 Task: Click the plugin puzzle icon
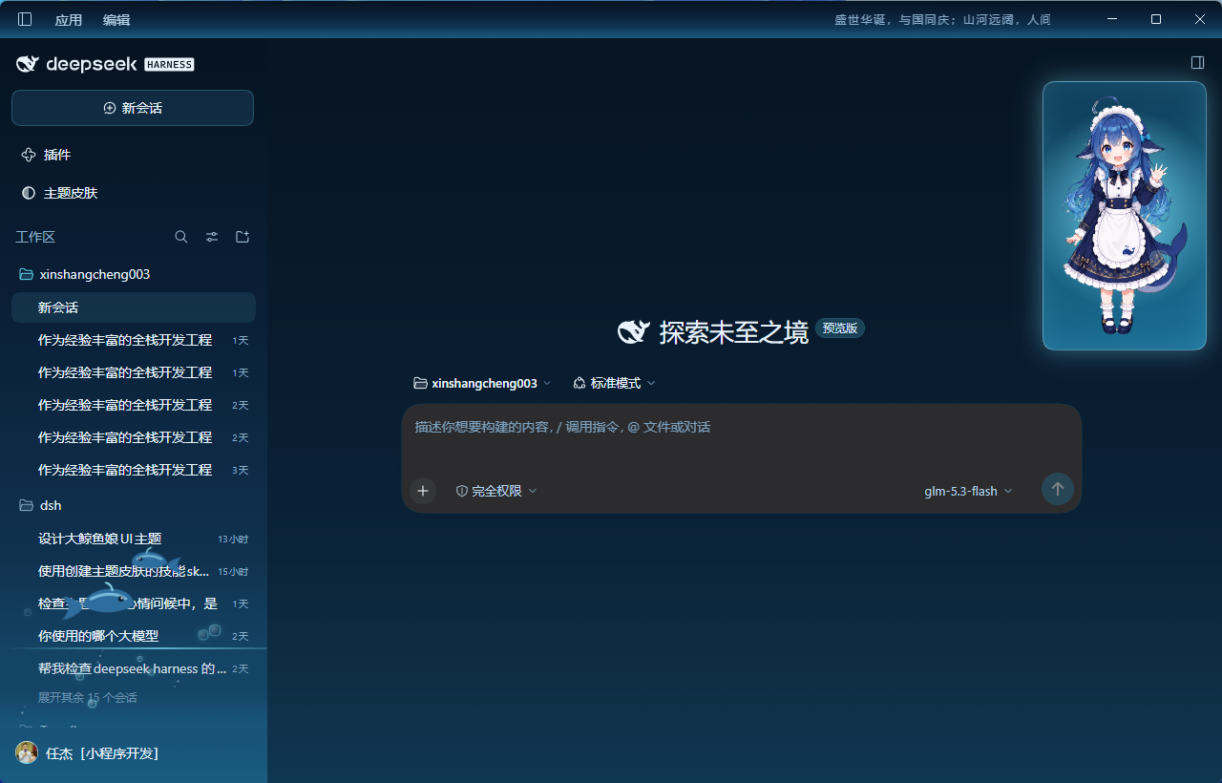[29, 155]
